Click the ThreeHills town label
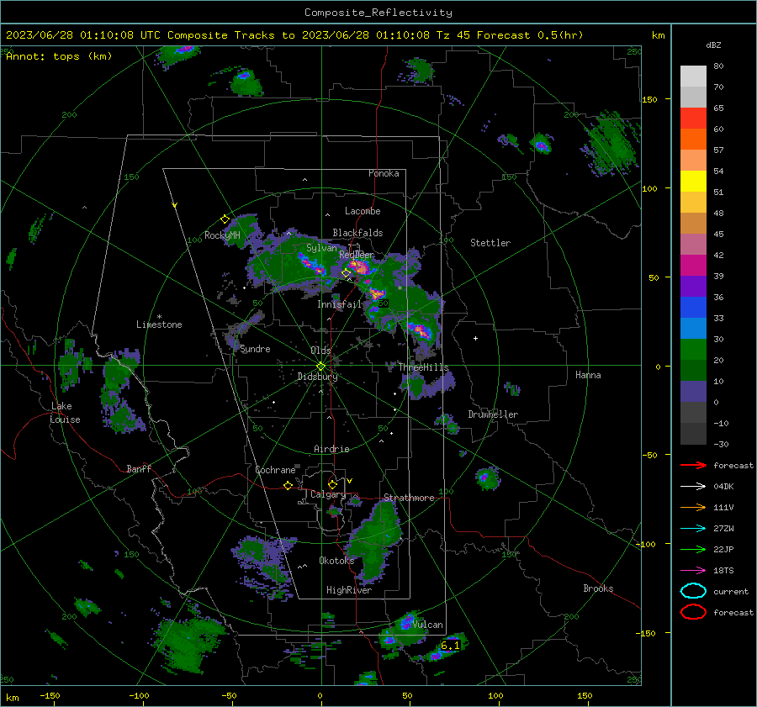 click(423, 367)
